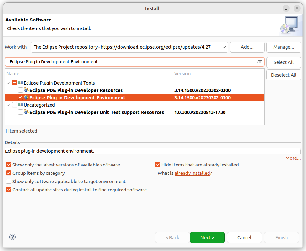306x251 pixels.
Task: Collapse the Uncategorized category
Action: 8,105
